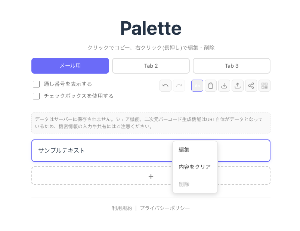This screenshot has height=231, width=300.
Task: Click the + button to add entry
Action: coord(151,176)
